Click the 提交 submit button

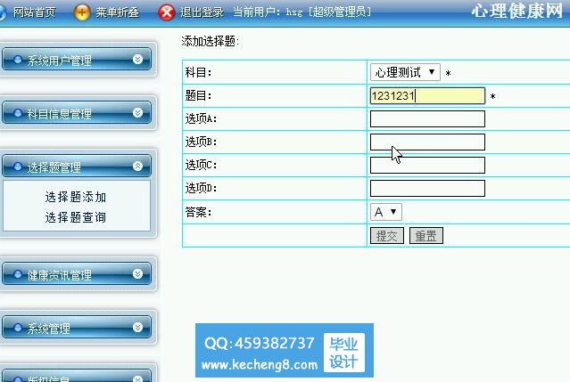pyautogui.click(x=387, y=236)
